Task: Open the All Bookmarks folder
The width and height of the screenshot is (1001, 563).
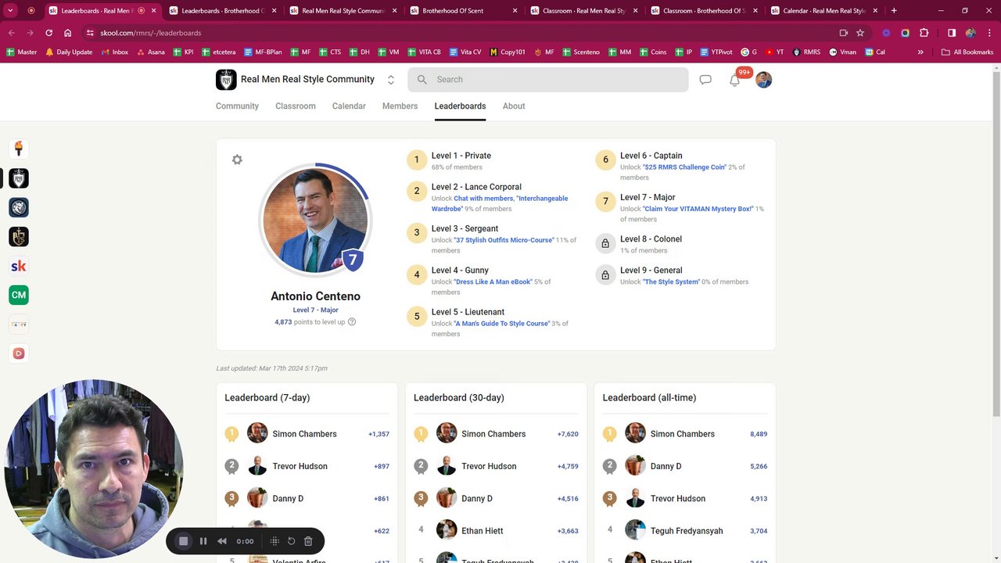Action: (x=967, y=52)
